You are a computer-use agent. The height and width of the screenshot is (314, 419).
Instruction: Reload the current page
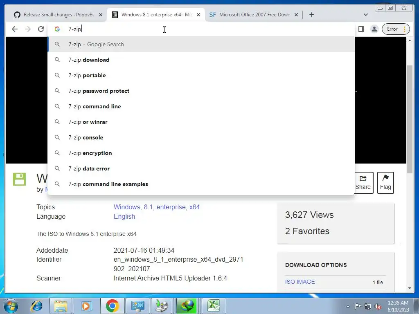point(41,29)
